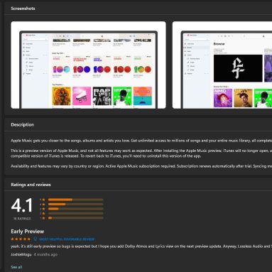Screen dimensions: 272x272
Task: Open the first Apple Music screenshot with Top 100 playlists
Action: pyautogui.click(x=88, y=65)
